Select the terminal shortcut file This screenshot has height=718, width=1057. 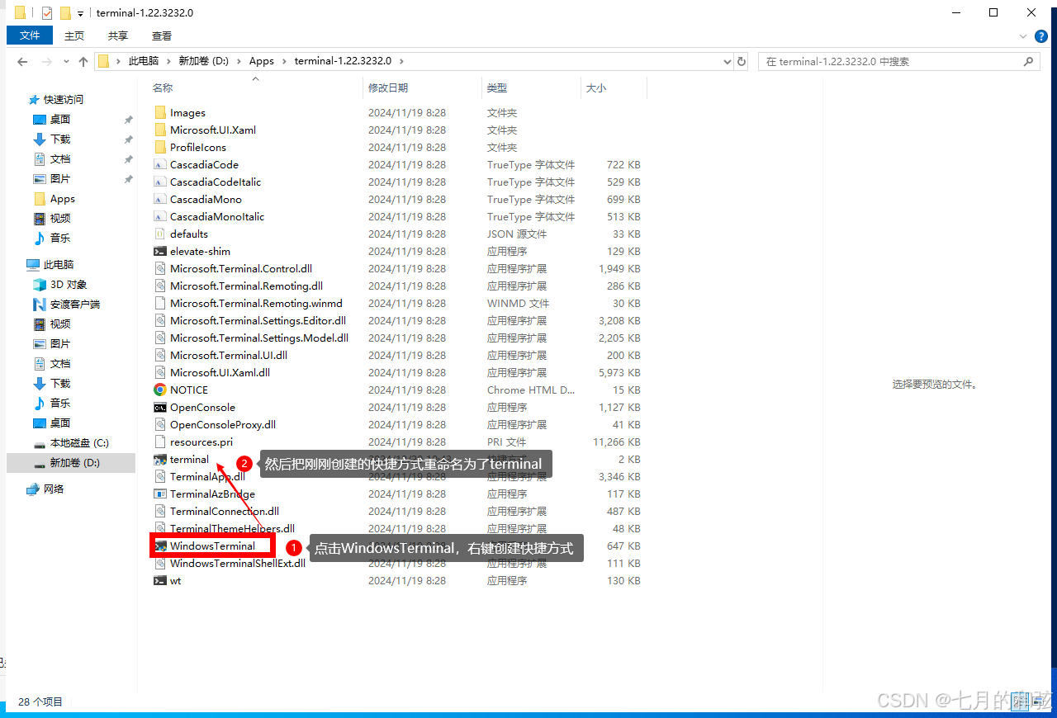tap(189, 460)
